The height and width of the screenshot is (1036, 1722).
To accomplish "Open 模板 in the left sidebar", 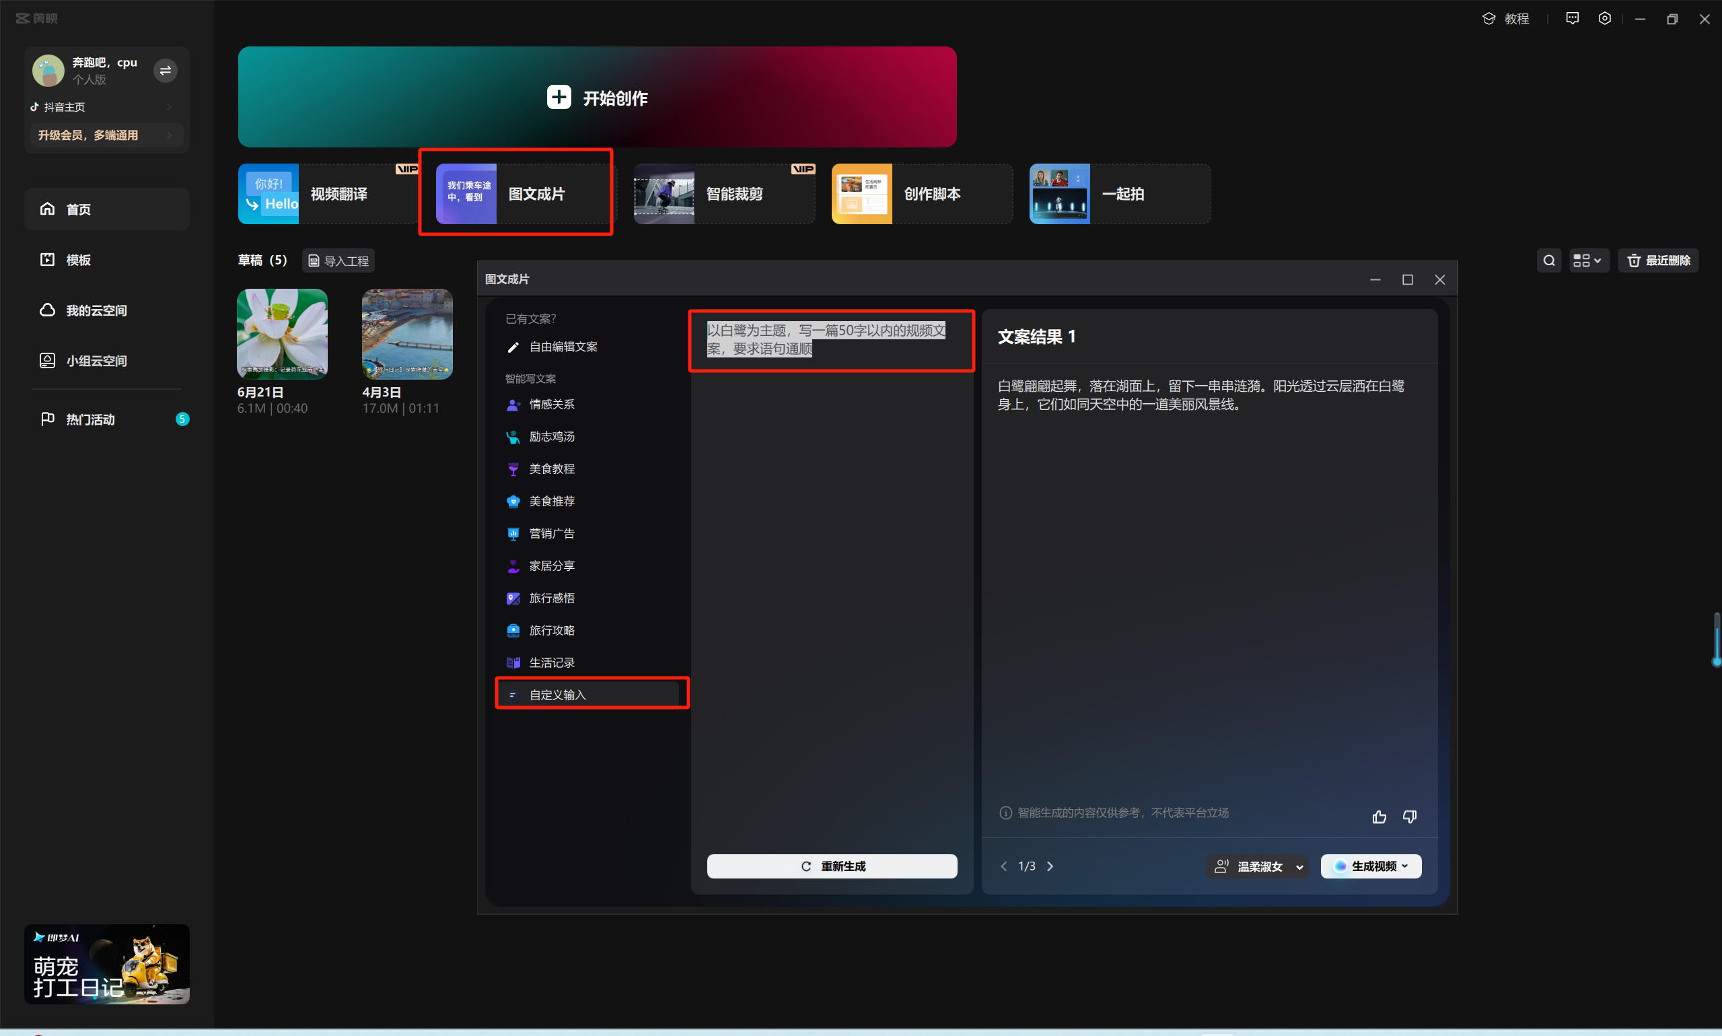I will tap(78, 260).
